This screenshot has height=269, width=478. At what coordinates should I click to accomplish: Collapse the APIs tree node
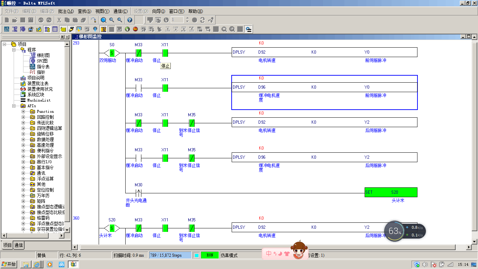[x=14, y=106]
